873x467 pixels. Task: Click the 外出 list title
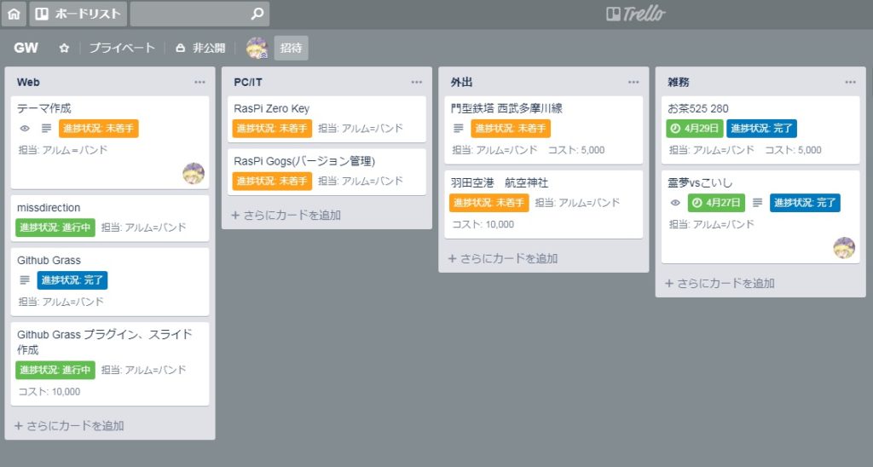tap(461, 83)
